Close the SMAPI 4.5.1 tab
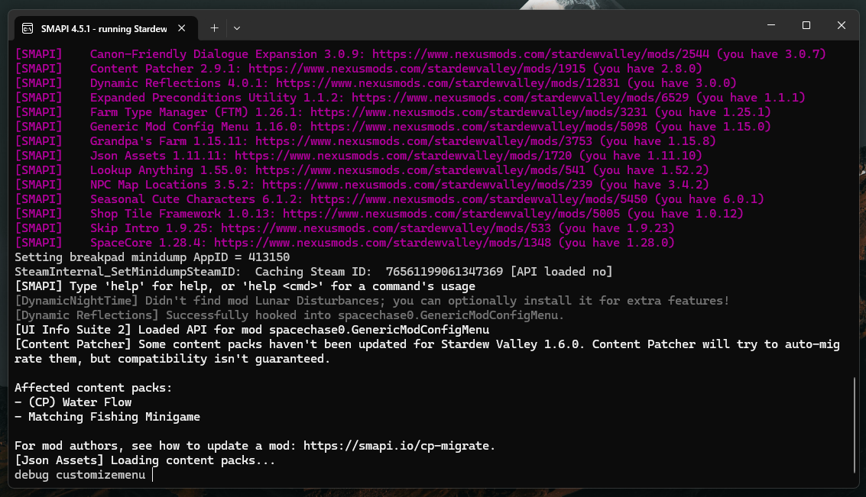This screenshot has height=497, width=866. pos(182,28)
